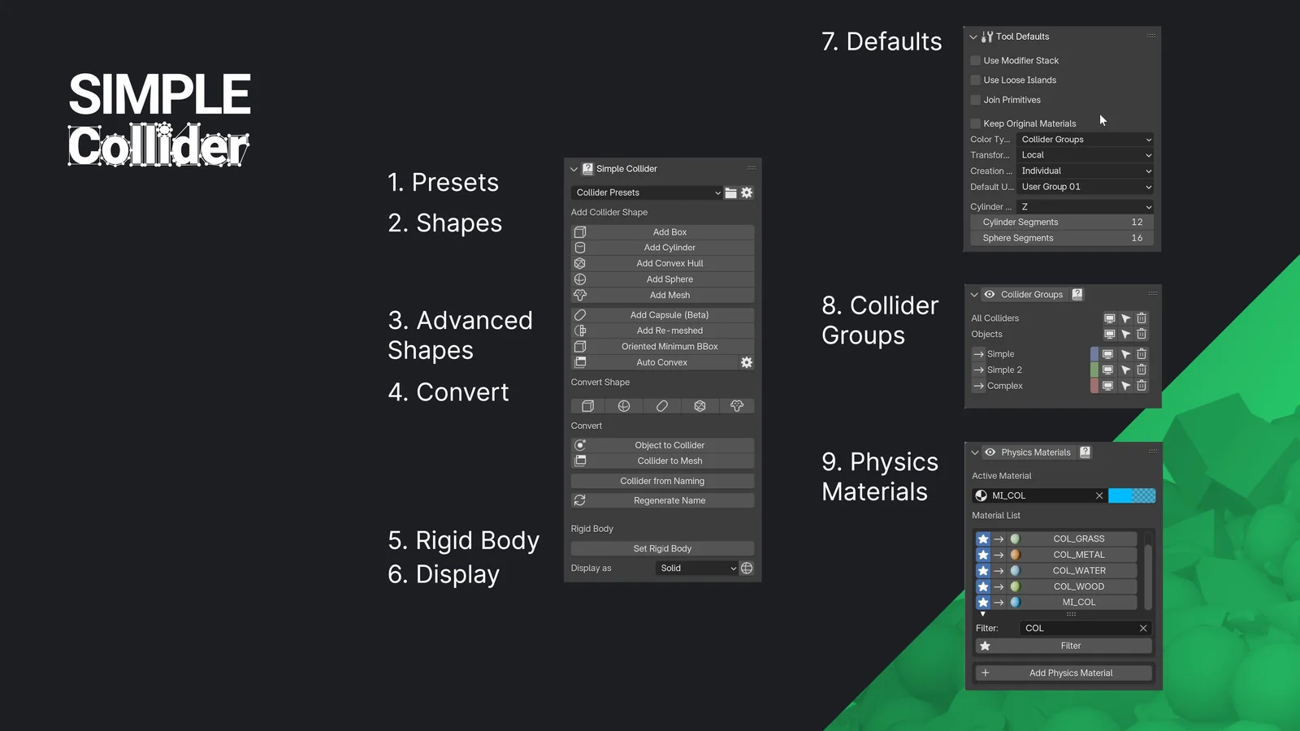The width and height of the screenshot is (1300, 731).
Task: Collapse the Tool Defaults panel
Action: tap(973, 36)
